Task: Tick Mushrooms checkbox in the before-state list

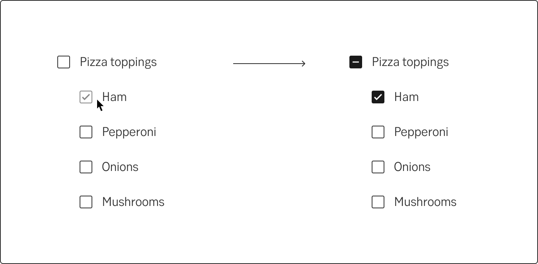Action: point(86,202)
